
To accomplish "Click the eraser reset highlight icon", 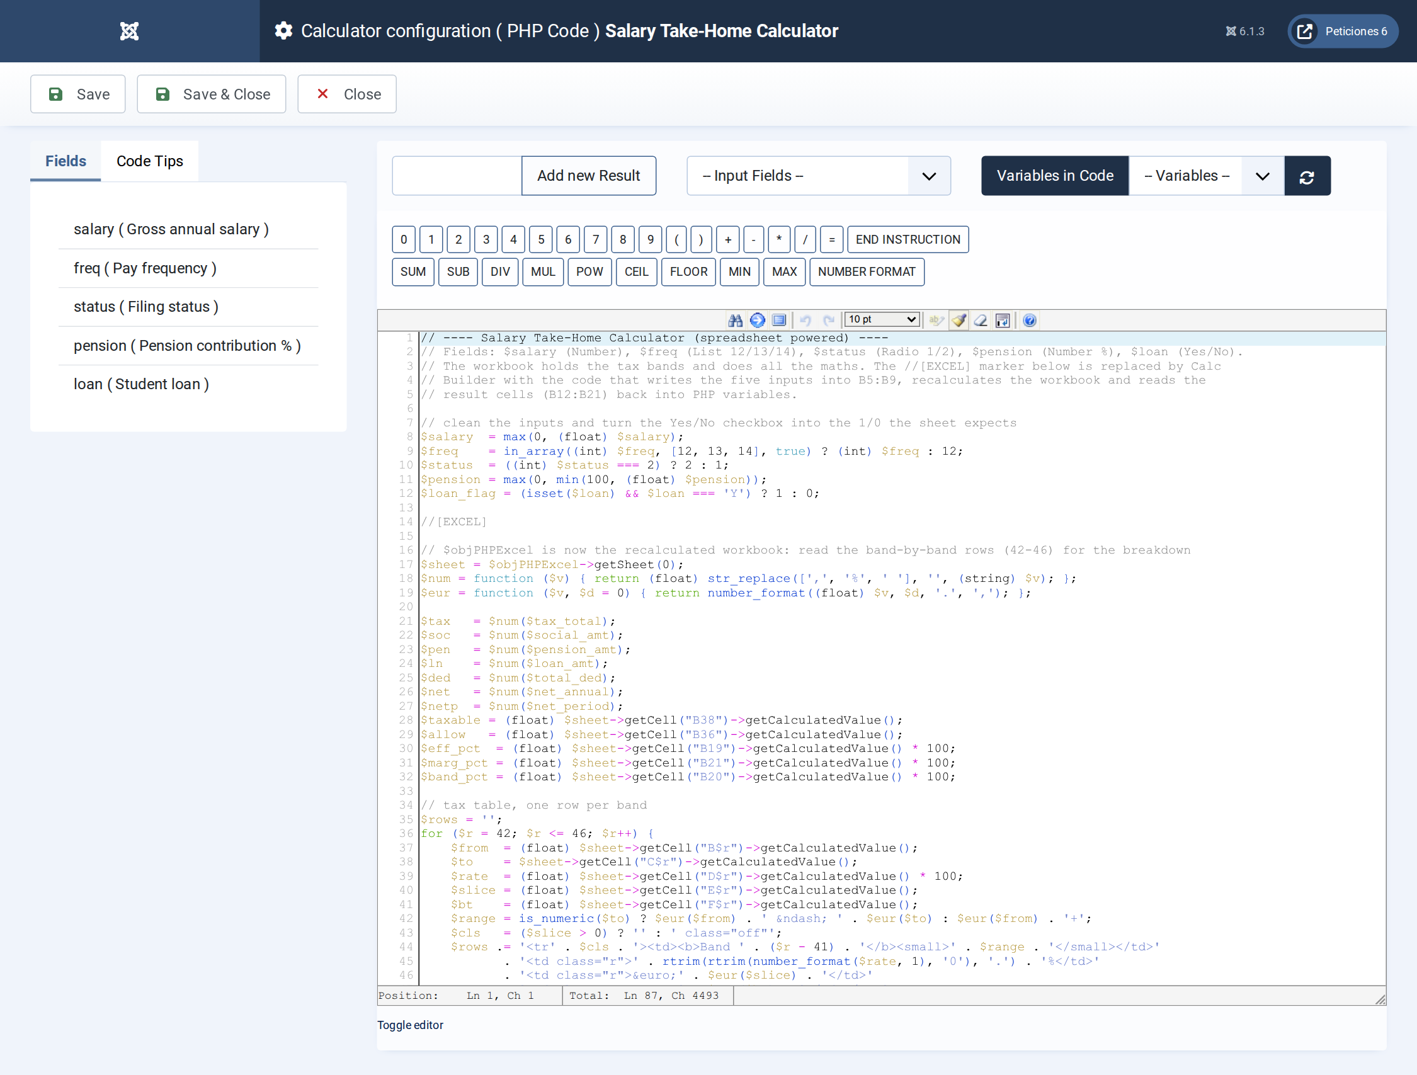I will pyautogui.click(x=981, y=320).
